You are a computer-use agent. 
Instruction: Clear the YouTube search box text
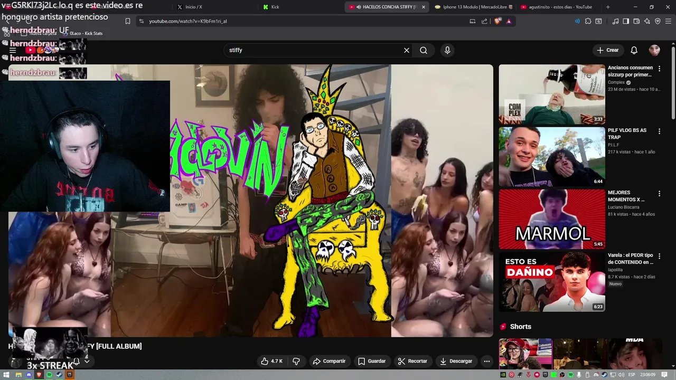pos(407,50)
